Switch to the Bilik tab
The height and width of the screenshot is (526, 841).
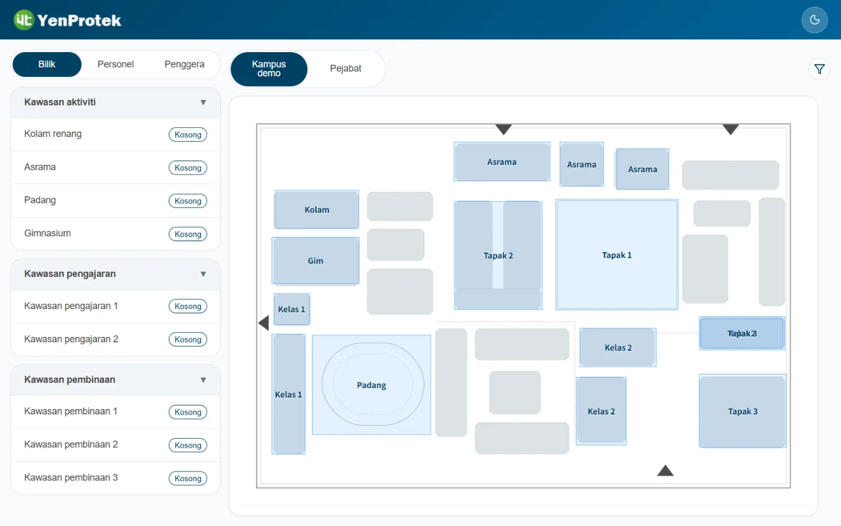pyautogui.click(x=47, y=64)
